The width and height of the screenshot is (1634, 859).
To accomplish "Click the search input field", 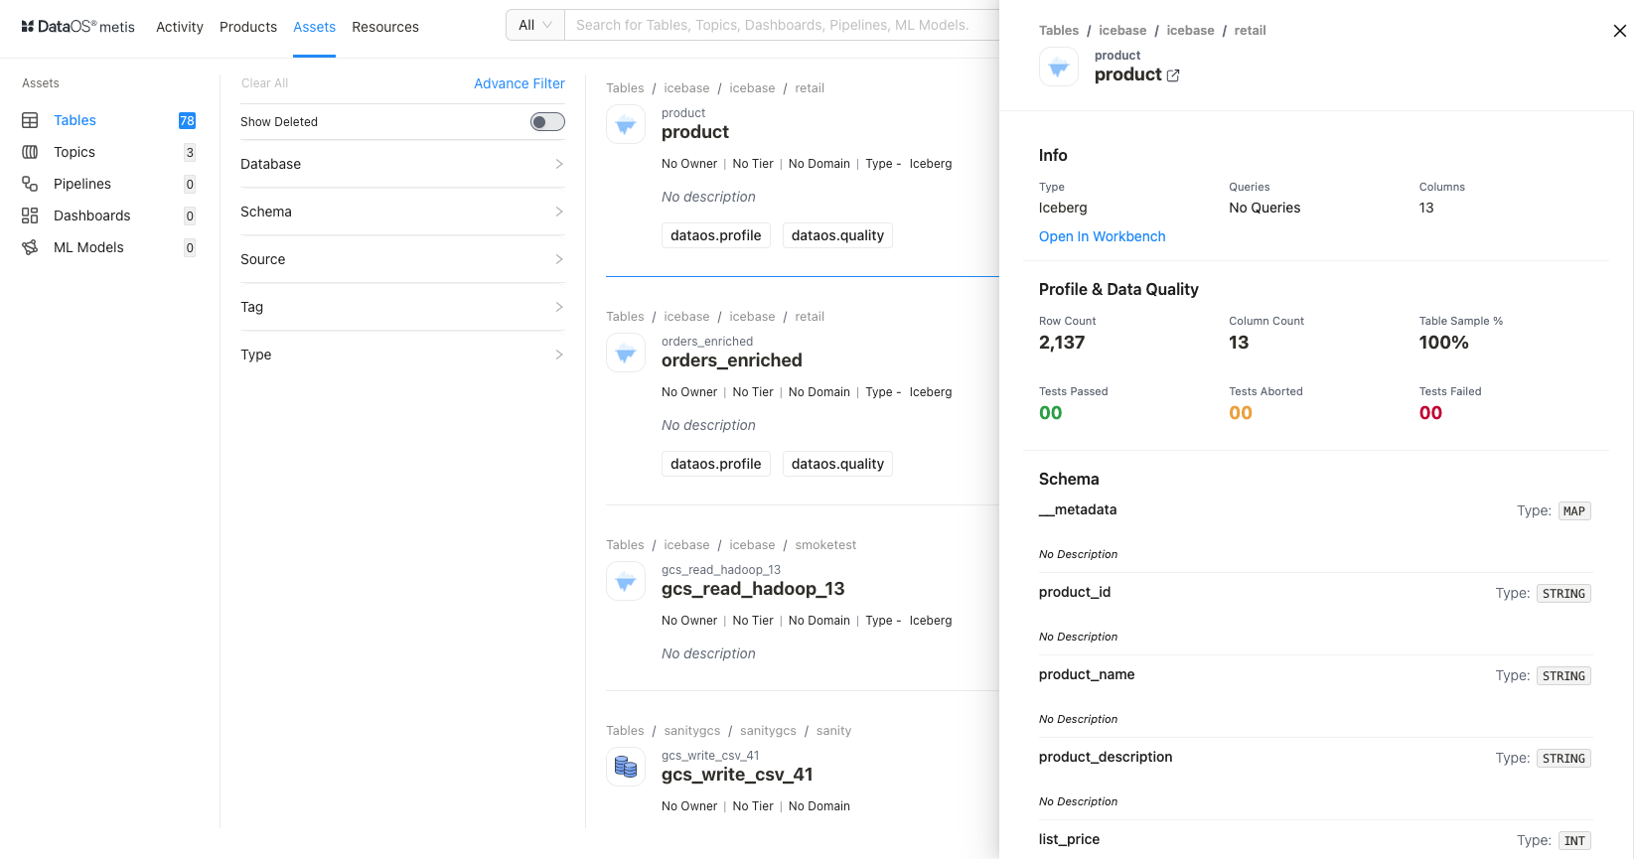I will click(x=782, y=25).
